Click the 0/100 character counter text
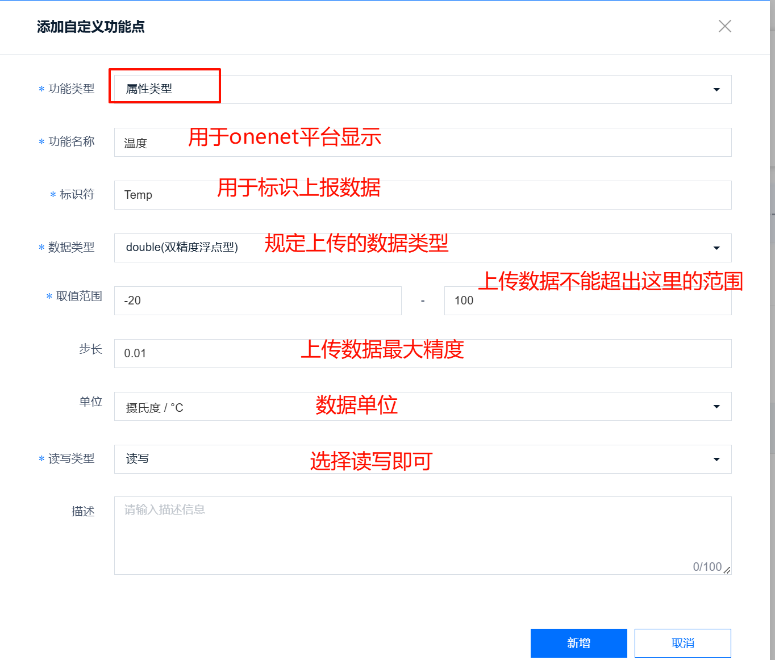 click(707, 567)
